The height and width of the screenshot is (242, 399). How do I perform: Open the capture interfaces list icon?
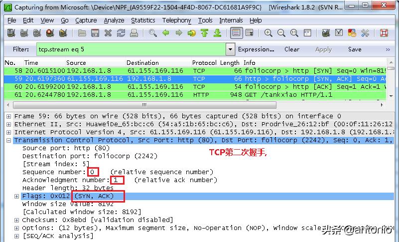[x=11, y=33]
